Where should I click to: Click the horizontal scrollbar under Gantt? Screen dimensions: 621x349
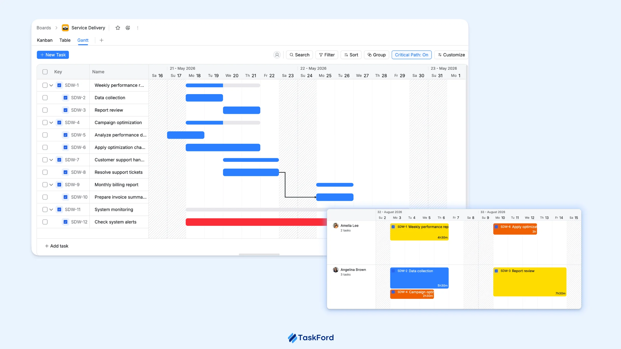(x=259, y=254)
